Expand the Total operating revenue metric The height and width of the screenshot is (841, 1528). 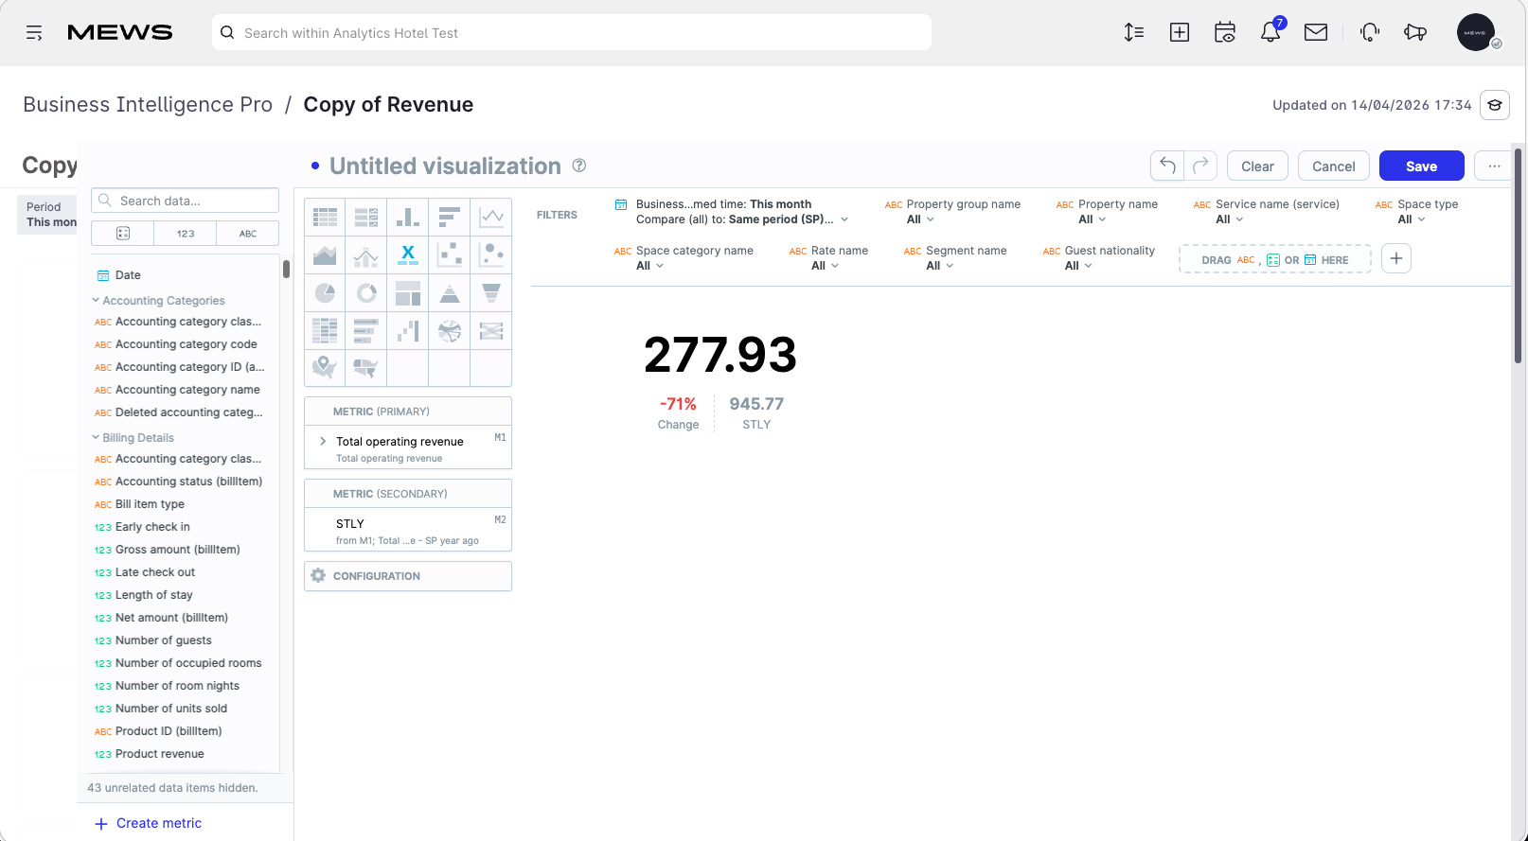click(323, 442)
